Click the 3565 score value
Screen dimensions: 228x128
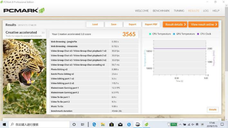pos(129,34)
